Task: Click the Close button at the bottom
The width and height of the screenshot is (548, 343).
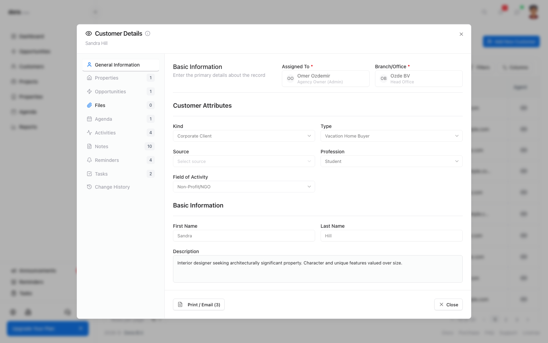Action: (x=448, y=305)
